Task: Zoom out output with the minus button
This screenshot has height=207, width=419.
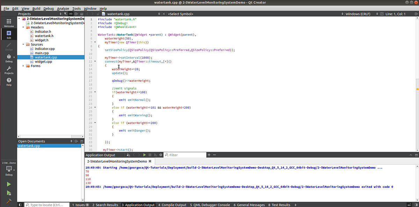Action: click(214, 155)
